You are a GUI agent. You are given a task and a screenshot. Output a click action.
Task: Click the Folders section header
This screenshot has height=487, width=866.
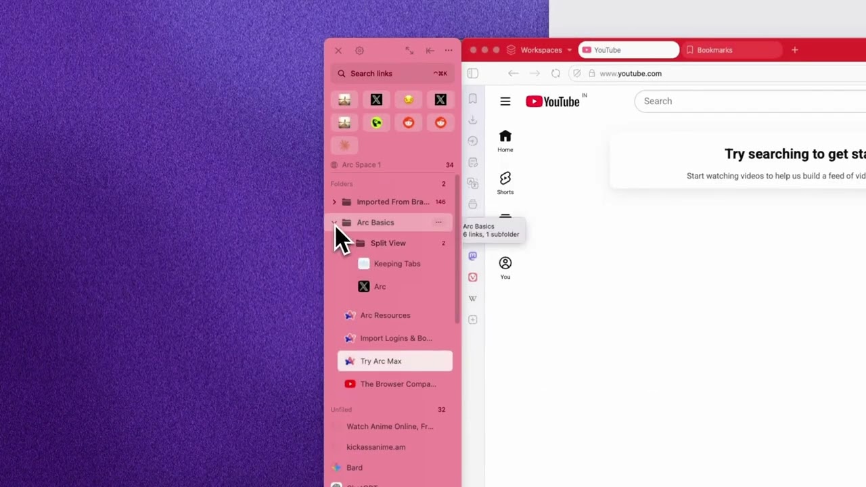click(x=342, y=184)
